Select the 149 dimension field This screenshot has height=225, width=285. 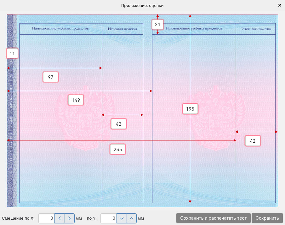(76, 100)
